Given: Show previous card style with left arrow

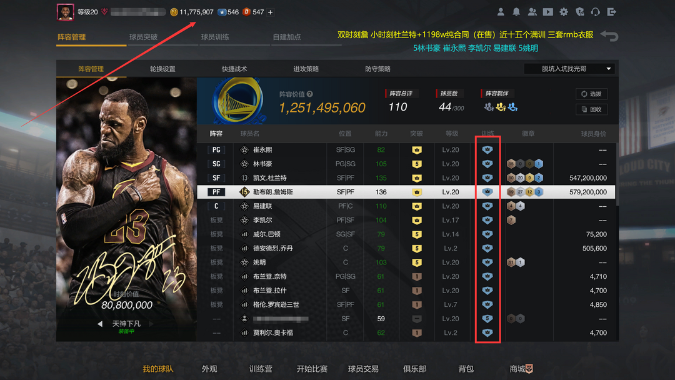Looking at the screenshot, I should [x=100, y=324].
